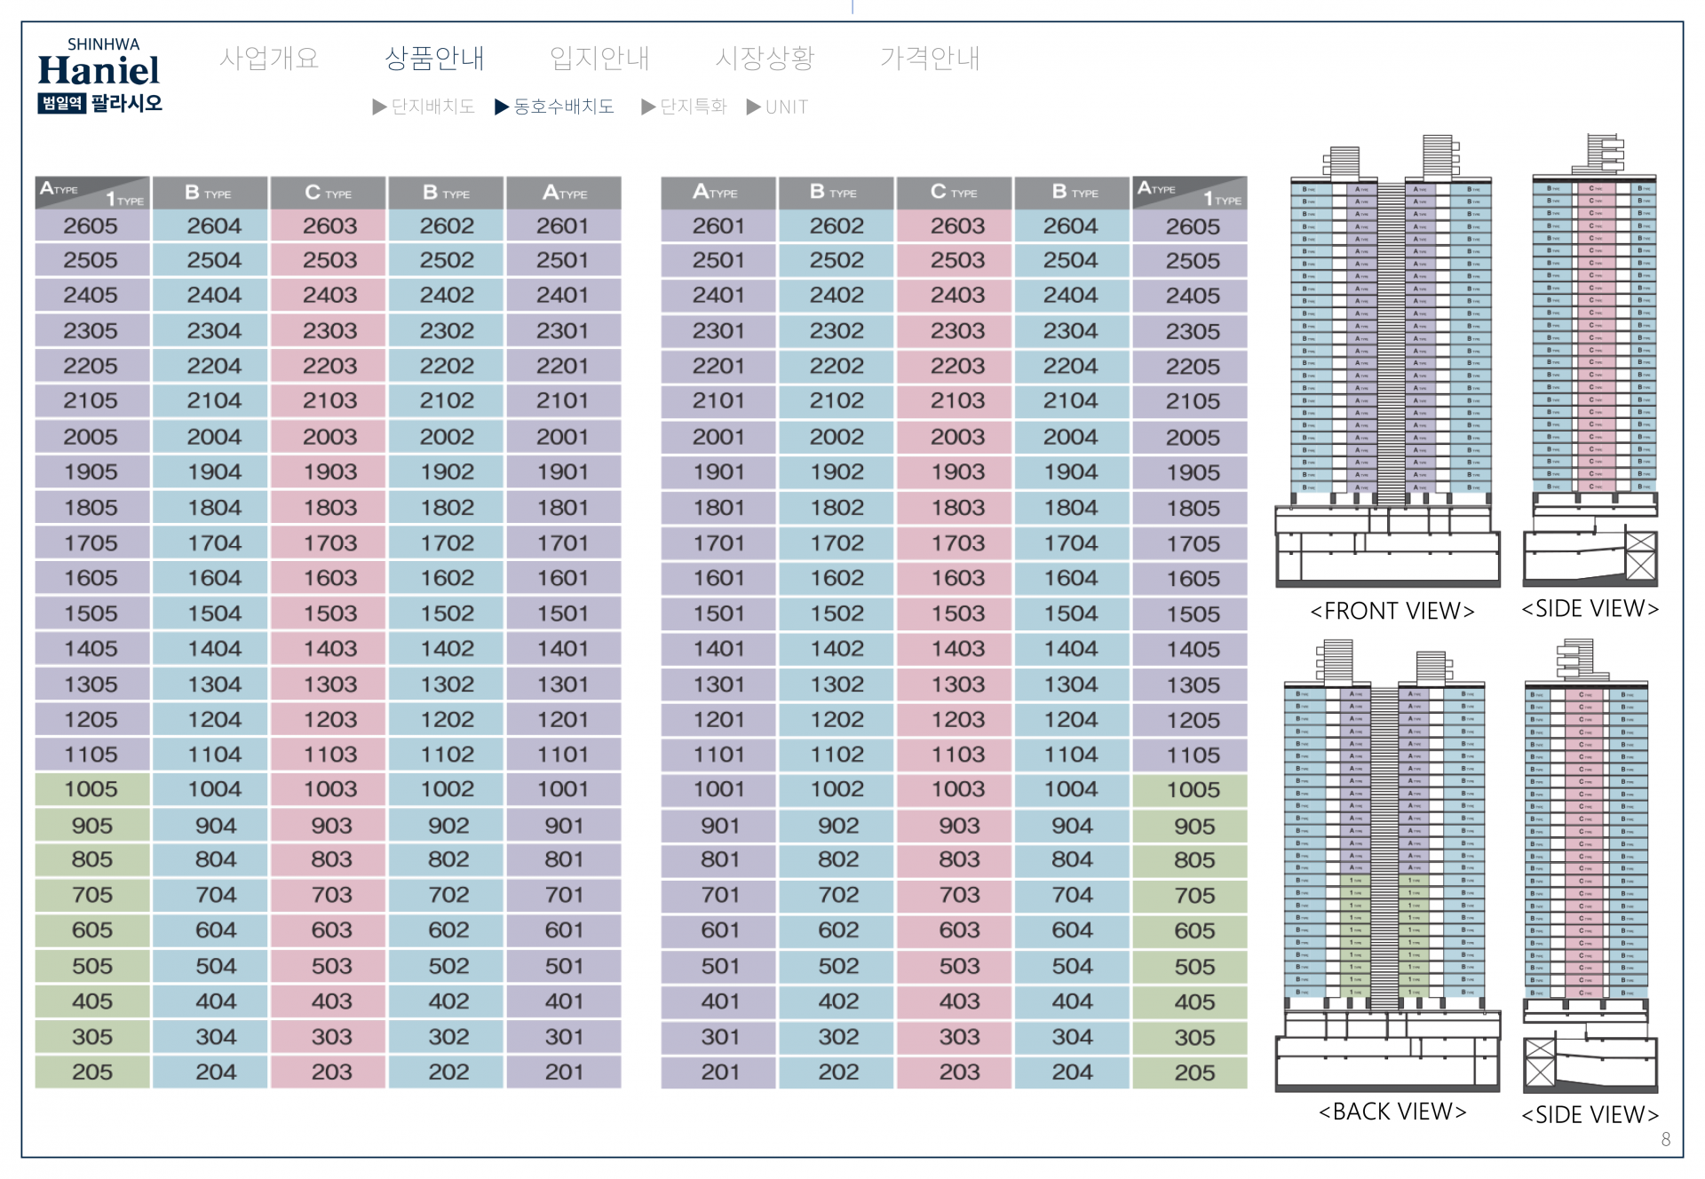Select unit 2605 in left table
Screen dimensions: 1705x1179
(91, 226)
